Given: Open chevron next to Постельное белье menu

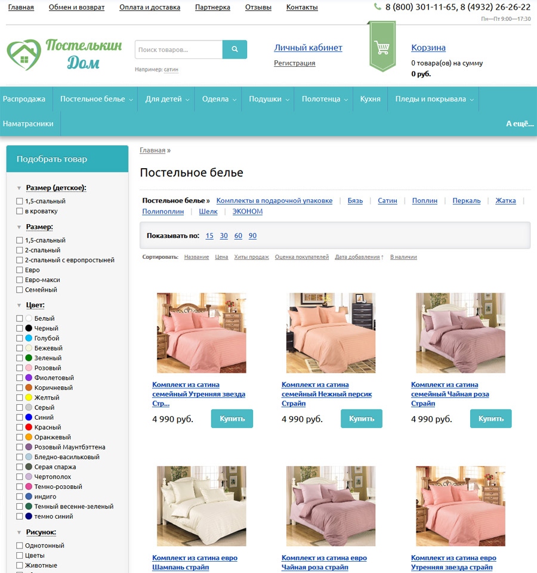Looking at the screenshot, I should click(131, 100).
